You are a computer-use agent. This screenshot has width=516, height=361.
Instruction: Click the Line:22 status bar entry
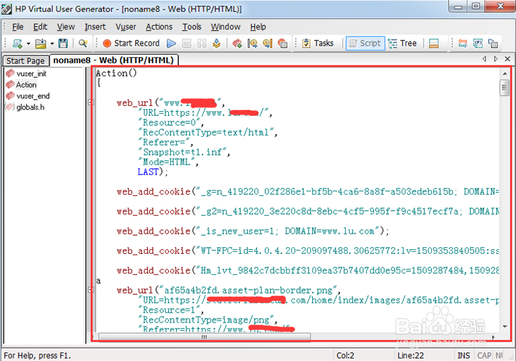410,356
